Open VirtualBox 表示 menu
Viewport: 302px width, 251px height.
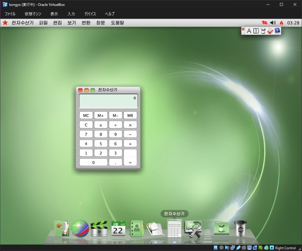coord(54,14)
